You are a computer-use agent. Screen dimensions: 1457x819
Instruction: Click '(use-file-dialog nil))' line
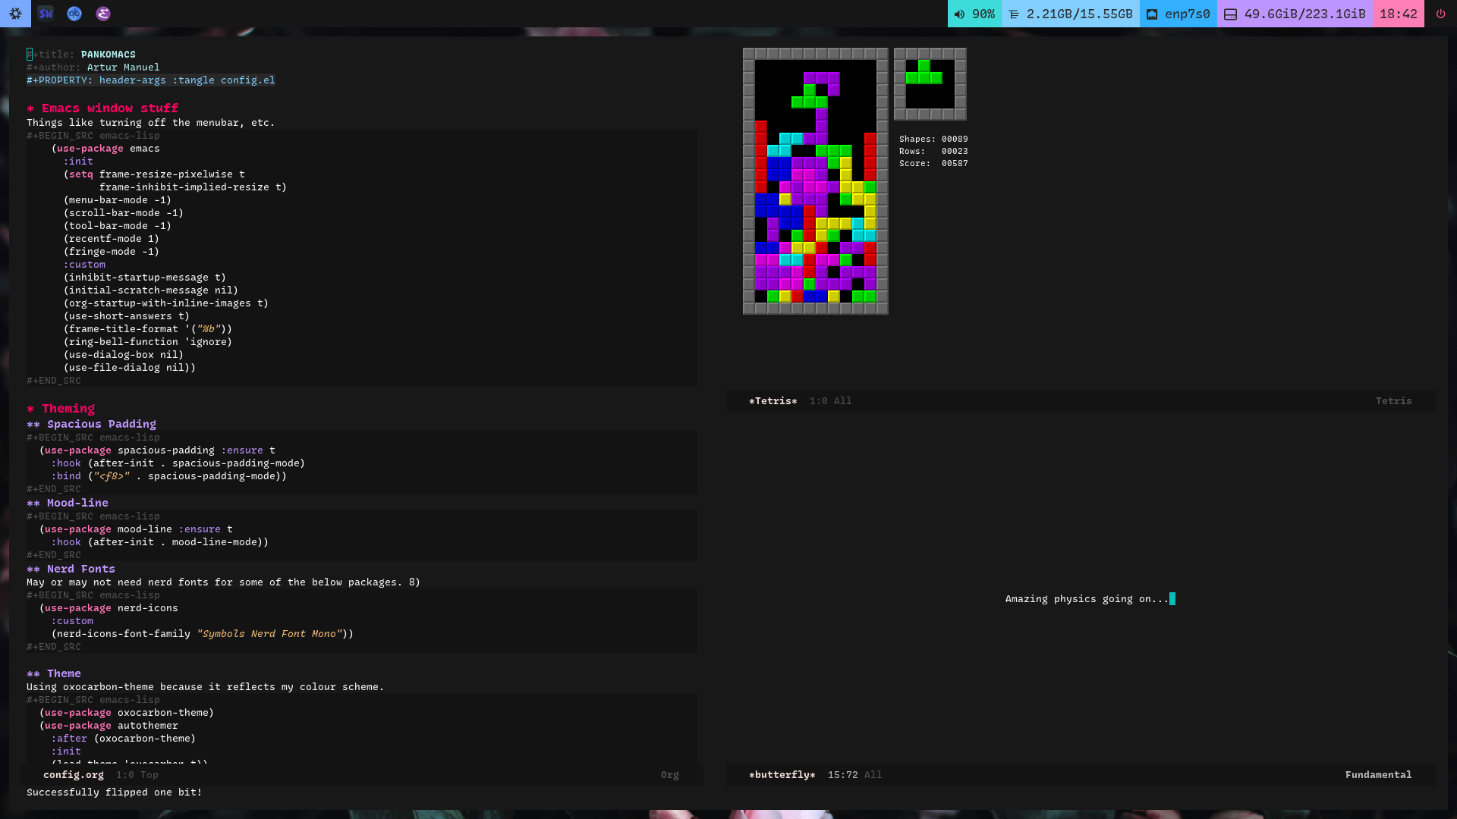tap(130, 368)
